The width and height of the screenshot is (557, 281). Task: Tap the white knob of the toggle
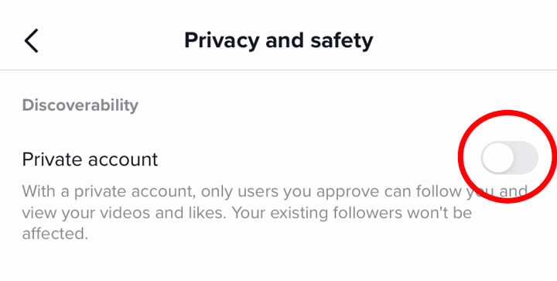point(497,157)
